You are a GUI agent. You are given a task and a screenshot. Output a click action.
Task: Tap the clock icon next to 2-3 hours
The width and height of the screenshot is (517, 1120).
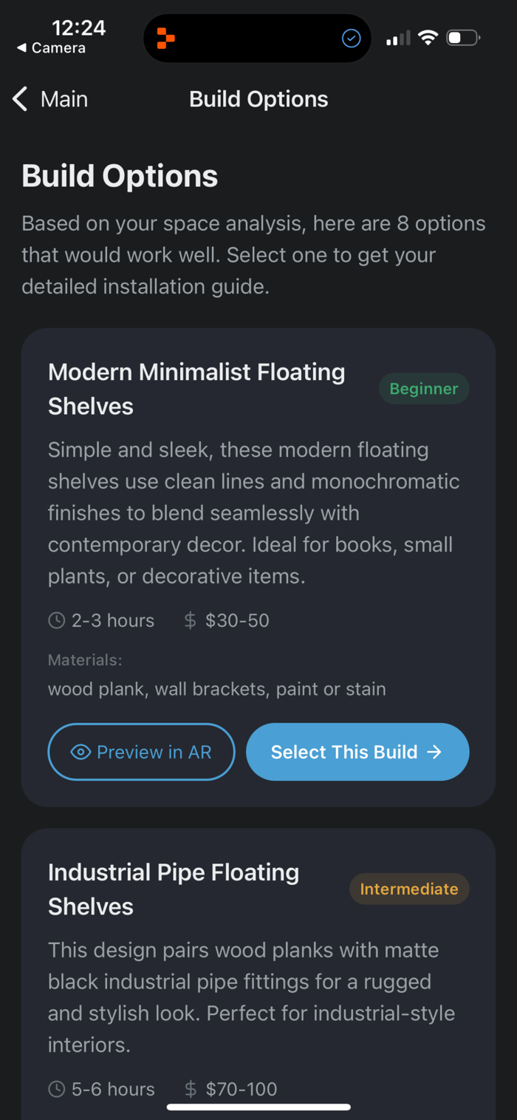pos(57,620)
